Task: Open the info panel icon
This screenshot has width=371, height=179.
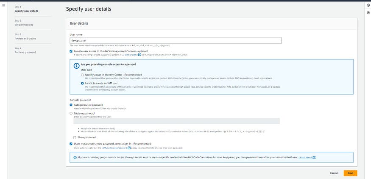Action: click(x=368, y=5)
